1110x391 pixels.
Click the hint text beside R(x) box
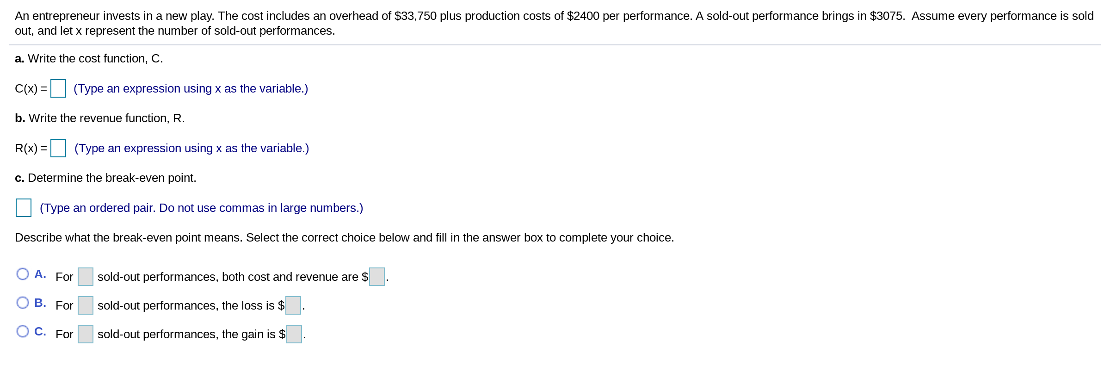191,148
